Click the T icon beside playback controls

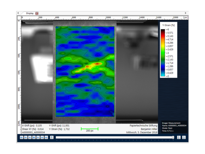[x=52, y=138]
